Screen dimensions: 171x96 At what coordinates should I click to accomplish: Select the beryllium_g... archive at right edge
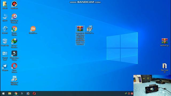(165, 42)
